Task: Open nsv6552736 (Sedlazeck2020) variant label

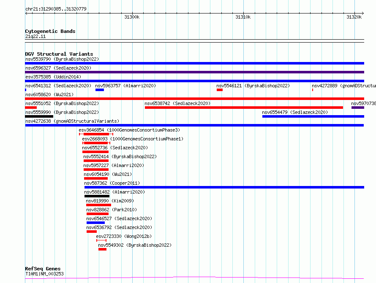Action: [115, 148]
